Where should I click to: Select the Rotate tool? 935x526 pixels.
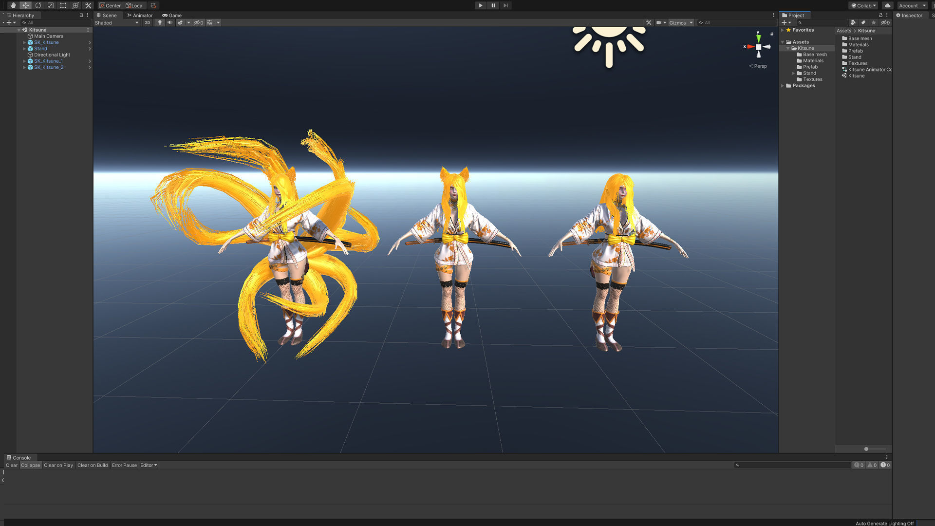pos(38,5)
